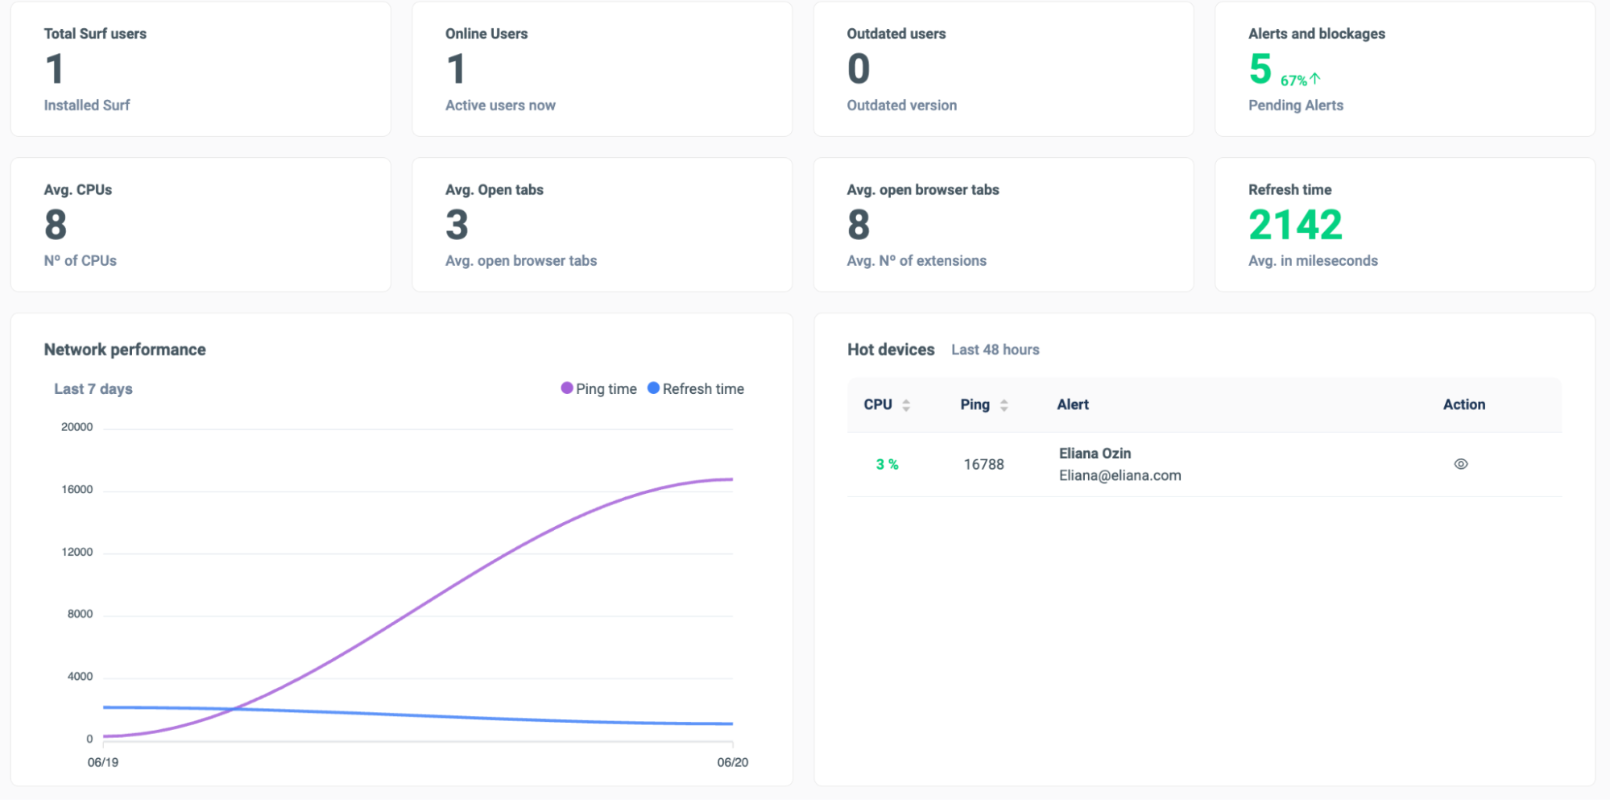Click the purple ping line end at 06/20
The height and width of the screenshot is (800, 1610).
731,479
